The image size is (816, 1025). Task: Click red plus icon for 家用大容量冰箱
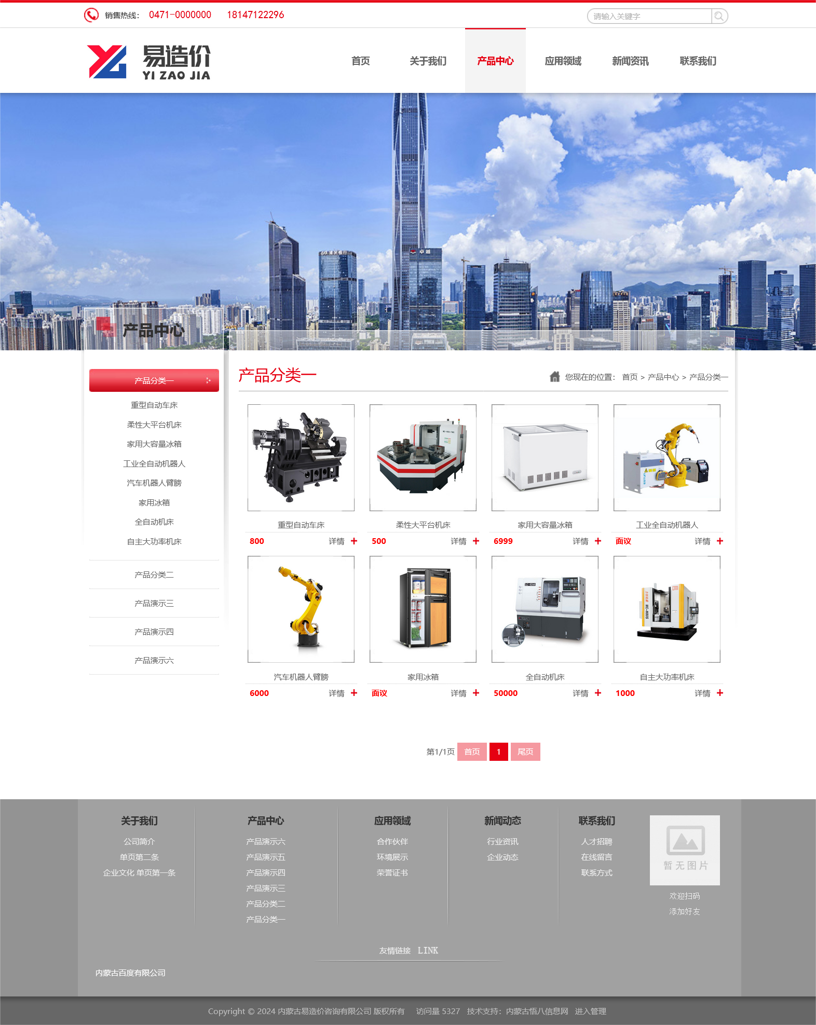[598, 541]
